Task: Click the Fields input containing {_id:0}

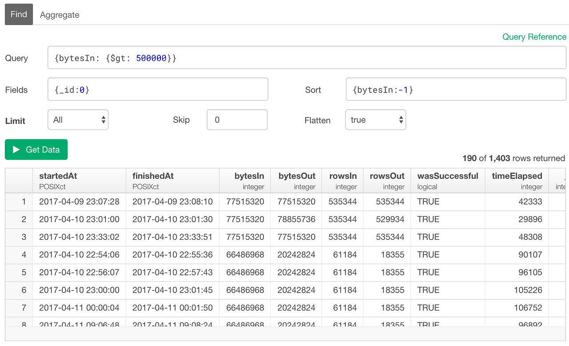Action: click(158, 89)
